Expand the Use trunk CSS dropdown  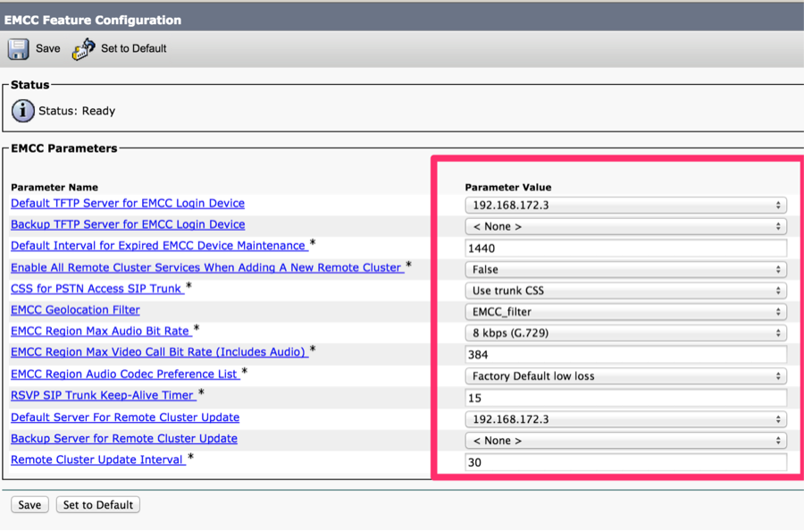coord(625,291)
